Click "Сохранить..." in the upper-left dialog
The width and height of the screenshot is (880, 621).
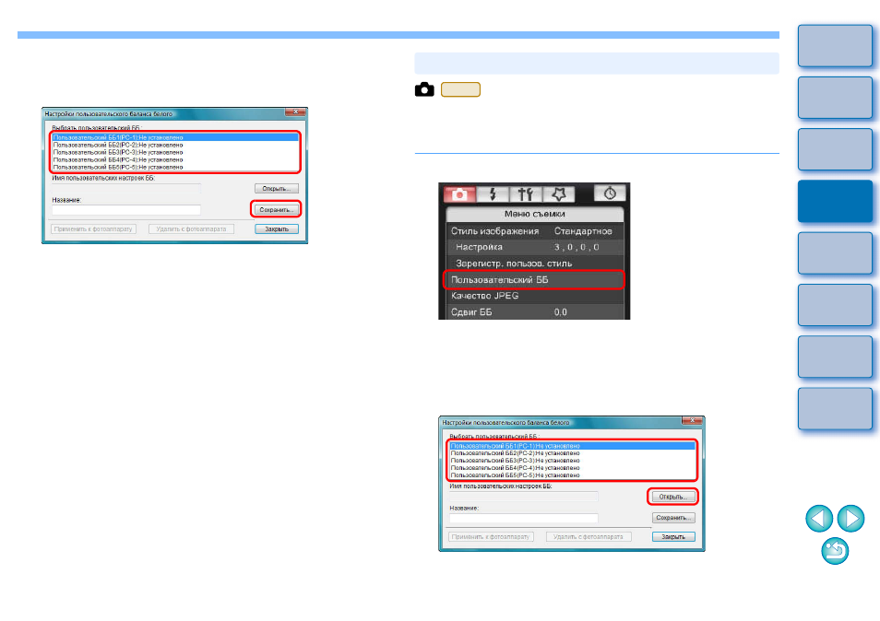point(276,210)
